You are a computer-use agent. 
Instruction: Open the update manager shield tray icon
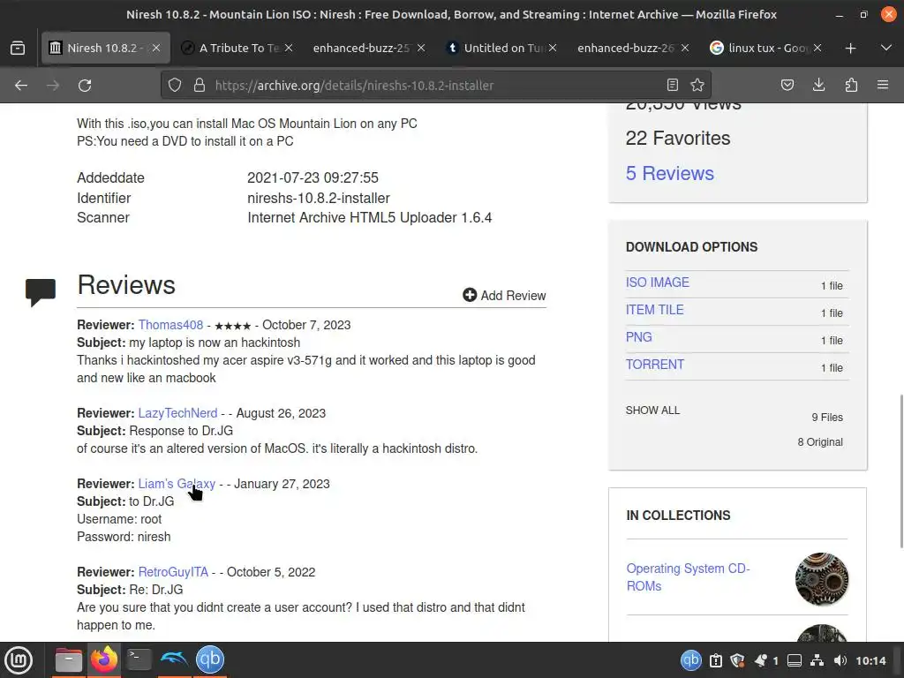click(x=737, y=660)
